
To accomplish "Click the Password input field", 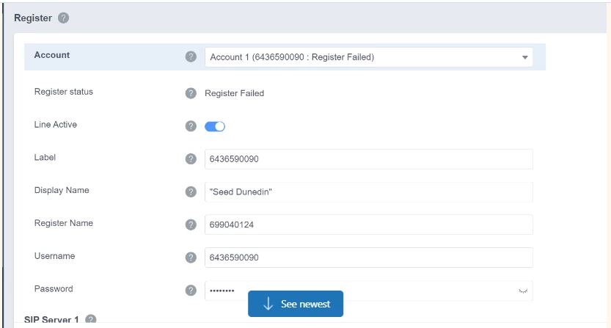I will click(369, 291).
